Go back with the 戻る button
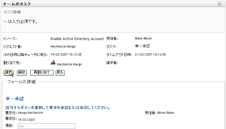226x129 pixels. click(60, 73)
